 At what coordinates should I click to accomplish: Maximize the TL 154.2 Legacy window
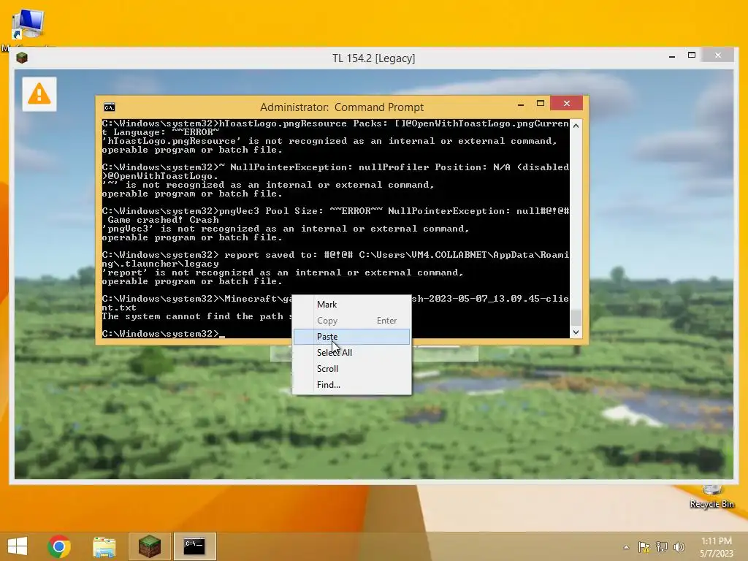point(692,56)
